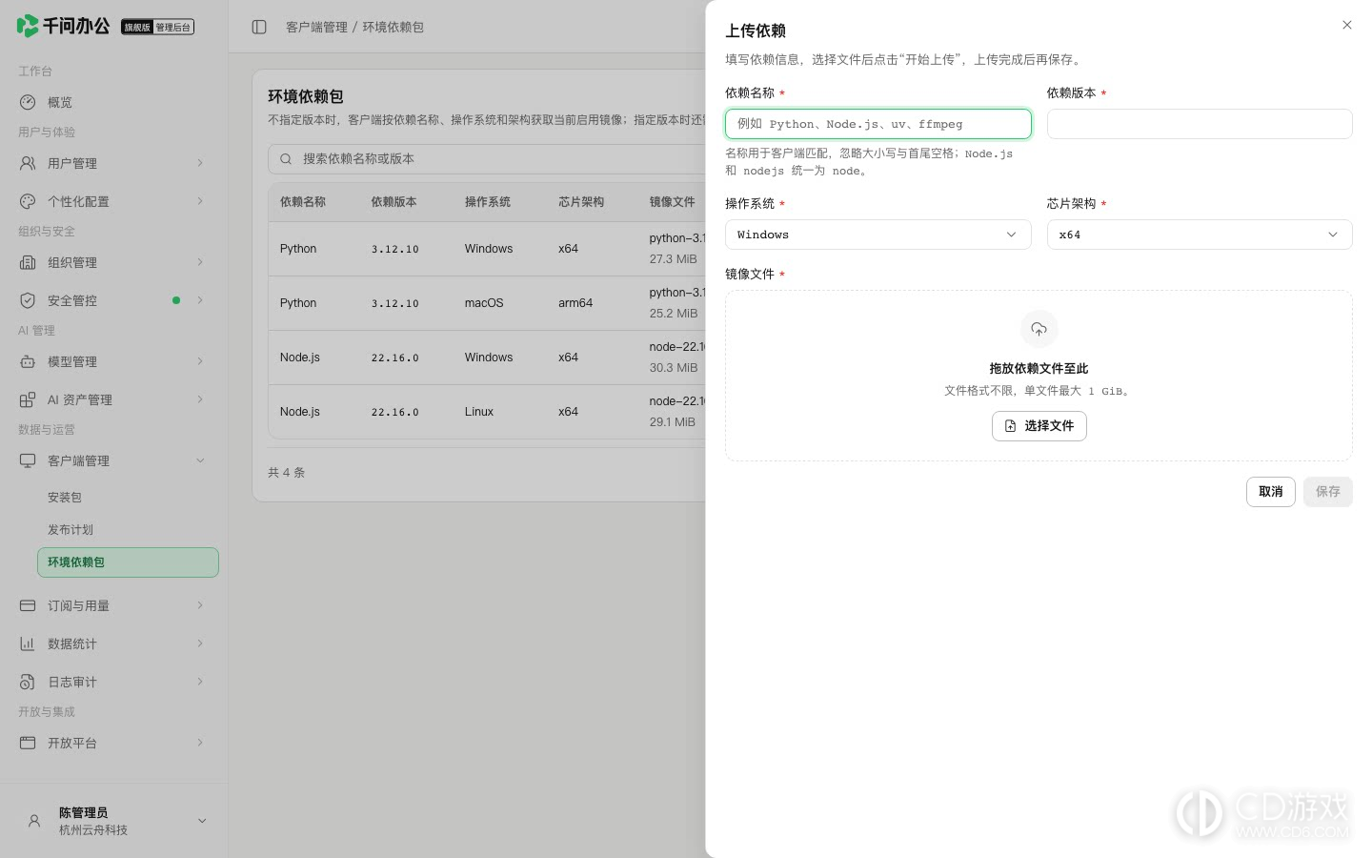1372x858 pixels.
Task: Click the sidebar collapse toggle icon
Action: (259, 27)
